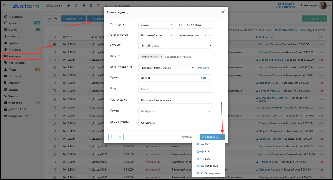333x180 pixels.
Task: Click the Фильтр button
Action: (x=312, y=19)
